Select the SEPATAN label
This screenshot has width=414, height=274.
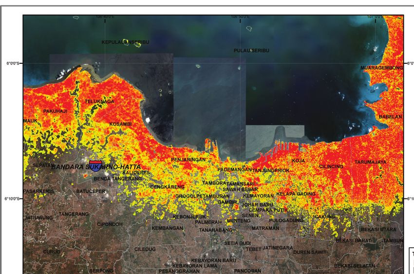(43, 165)
